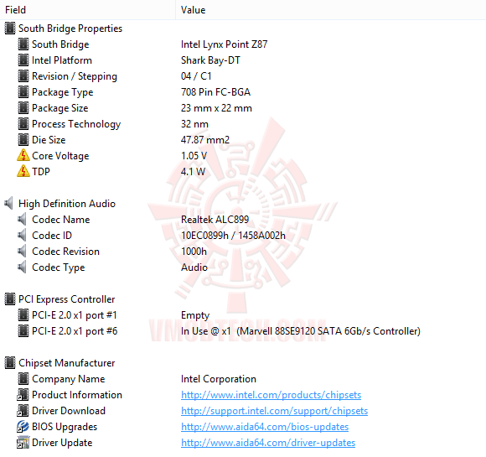Click the Chipset Manufacturer chip icon
486x457 pixels.
pos(10,363)
